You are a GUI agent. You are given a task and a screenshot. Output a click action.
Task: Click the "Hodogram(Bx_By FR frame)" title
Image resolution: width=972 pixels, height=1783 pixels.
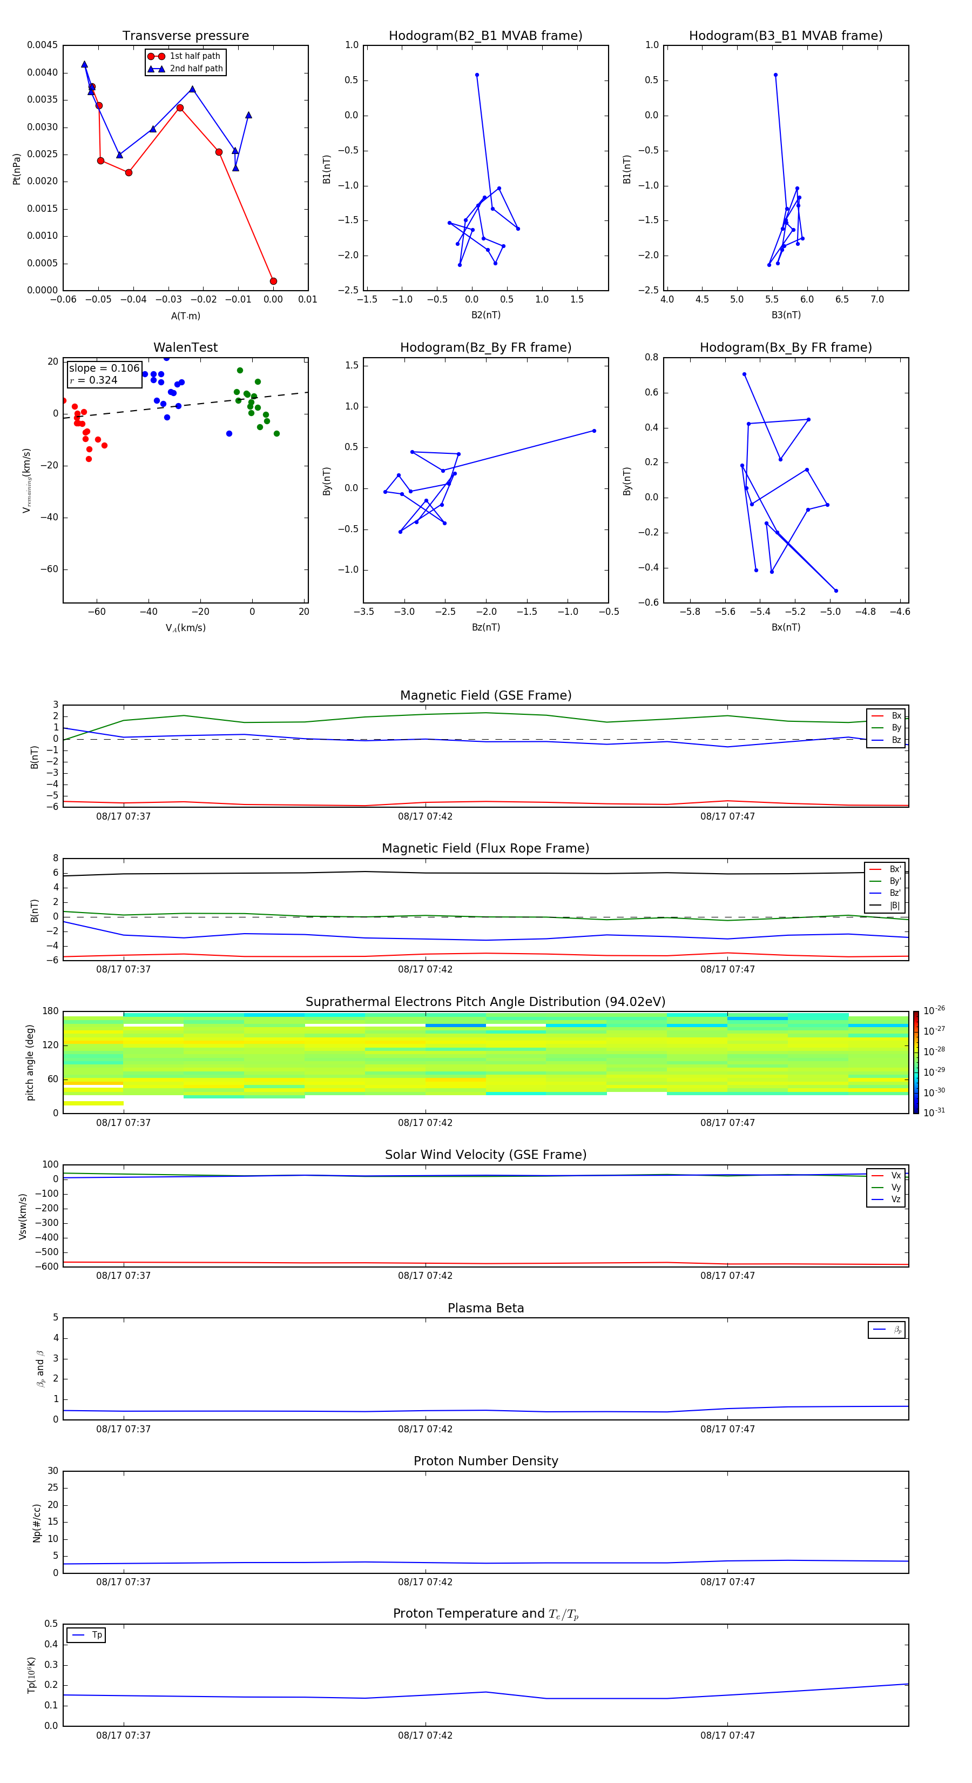(786, 347)
